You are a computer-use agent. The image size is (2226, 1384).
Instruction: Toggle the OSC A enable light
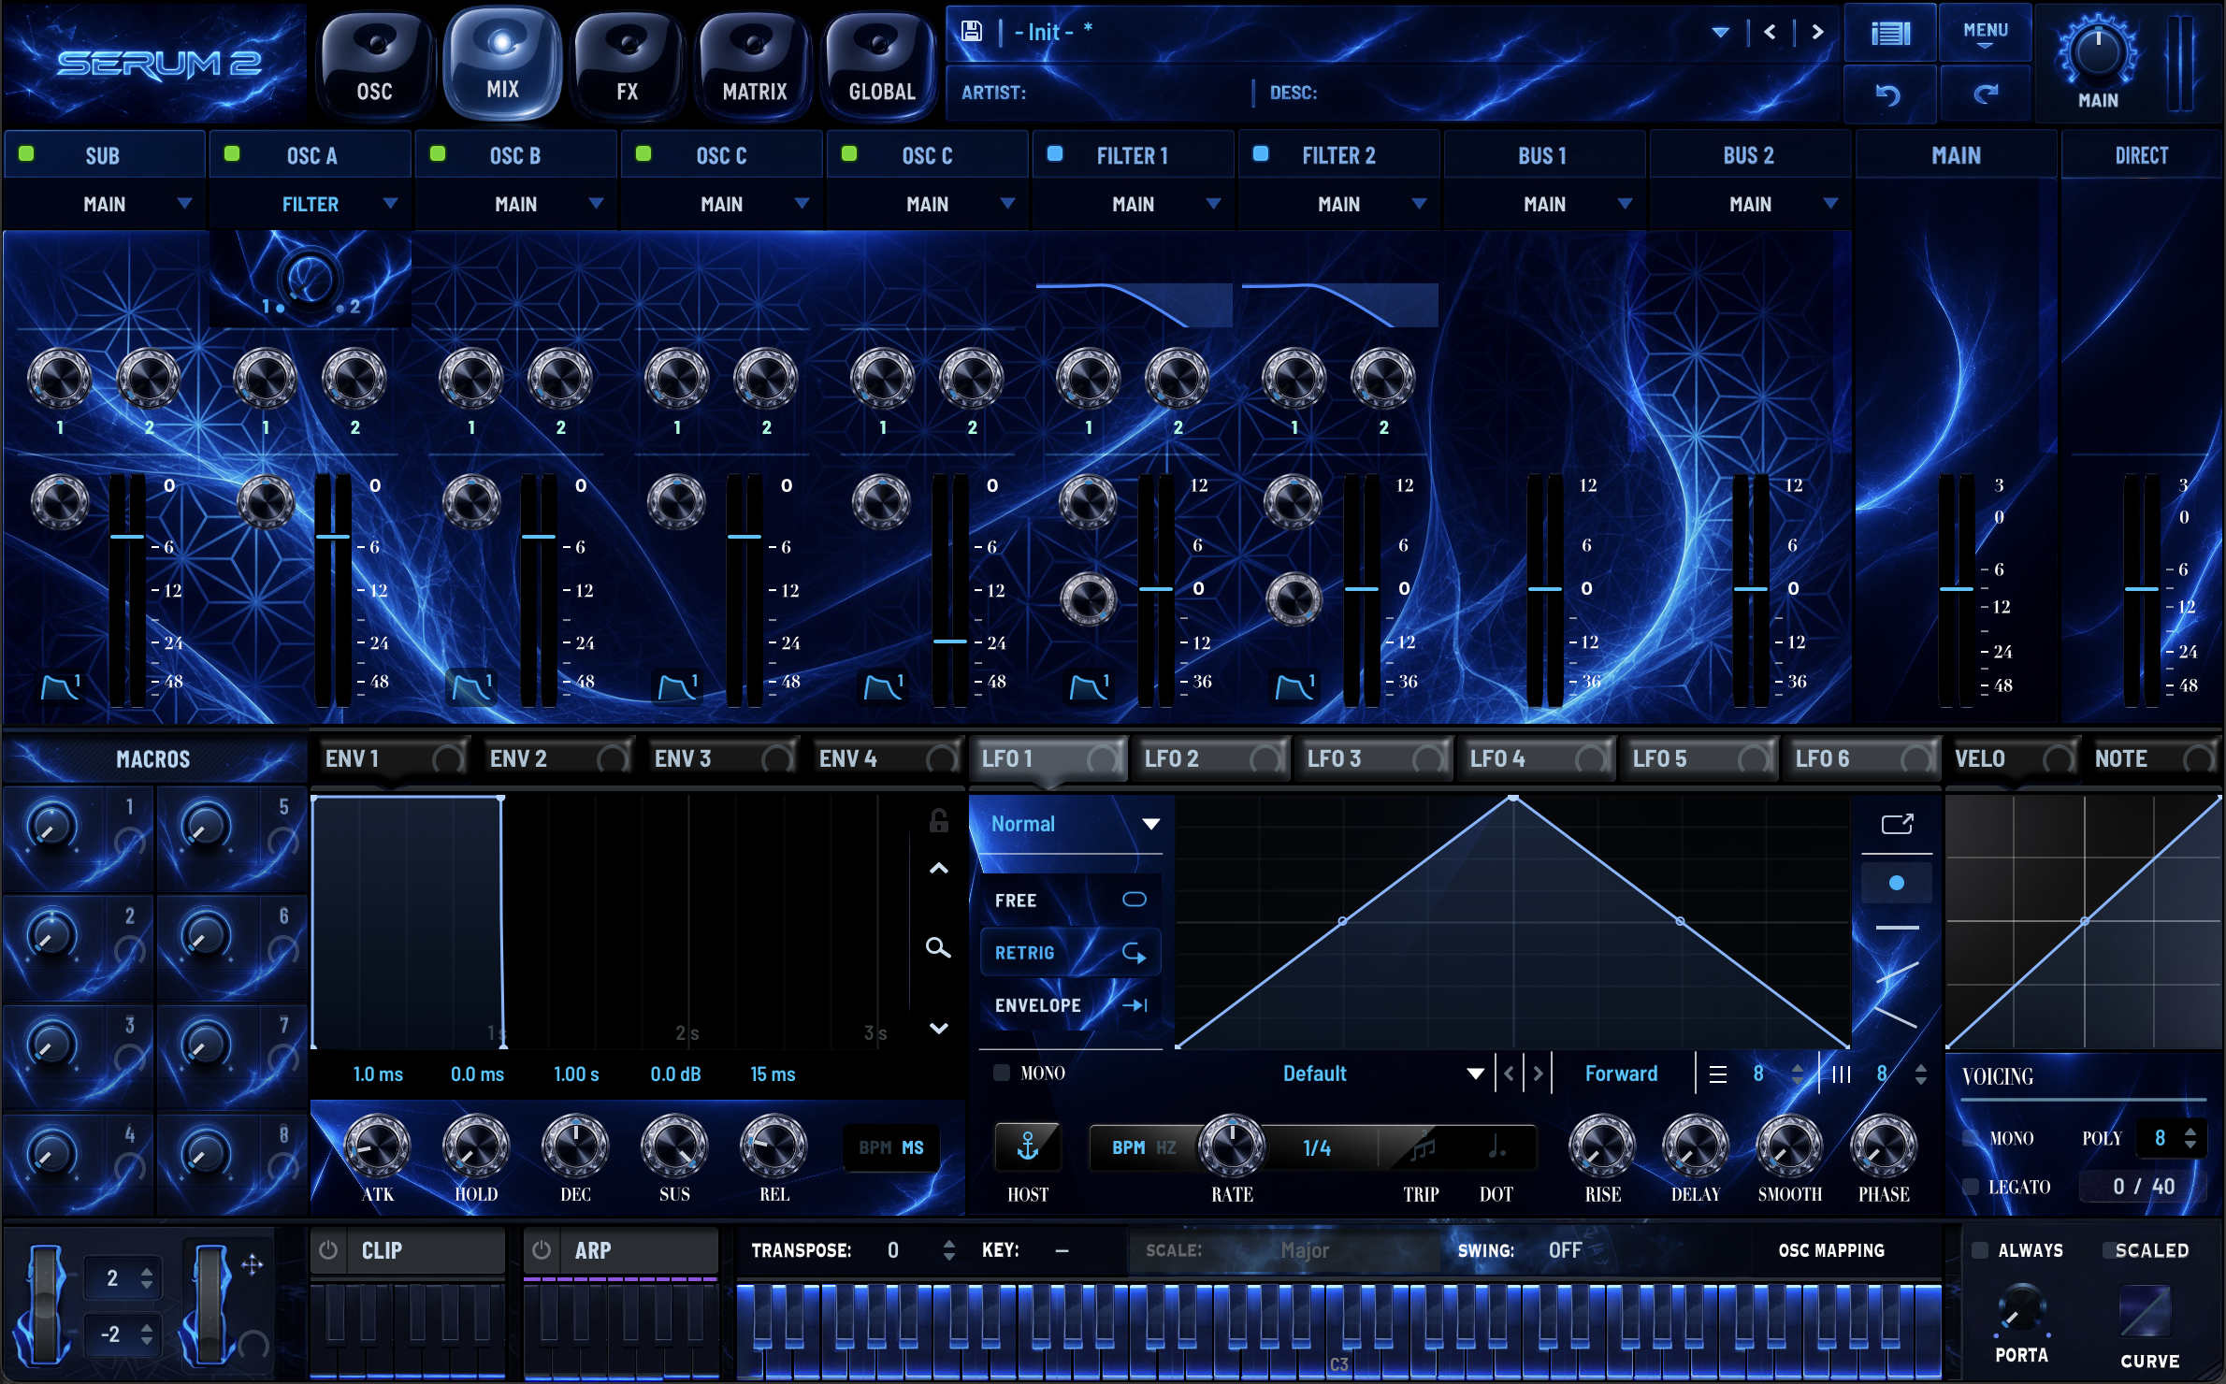232,153
